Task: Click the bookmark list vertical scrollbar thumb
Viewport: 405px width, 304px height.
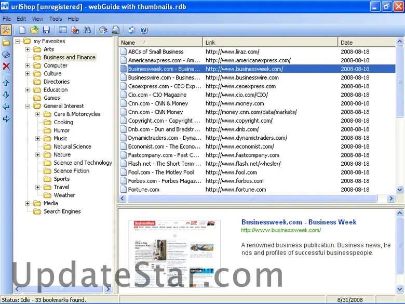Action: point(400,82)
